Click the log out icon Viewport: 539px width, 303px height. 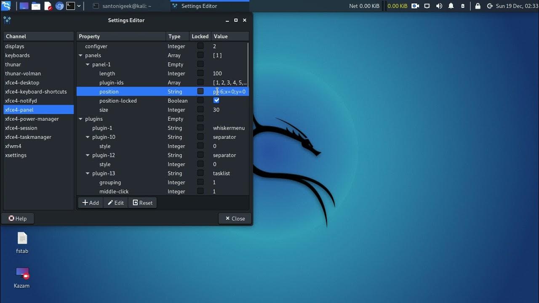[x=489, y=6]
